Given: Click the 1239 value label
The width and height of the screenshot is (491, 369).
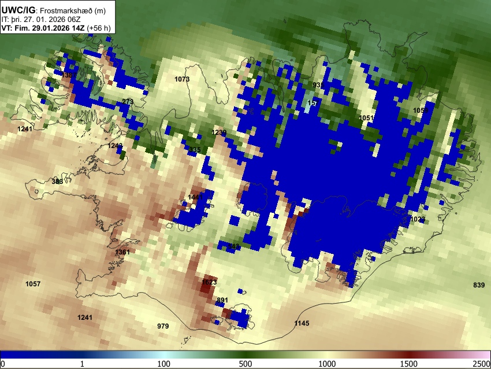Looking at the screenshot, I should pos(219,132).
